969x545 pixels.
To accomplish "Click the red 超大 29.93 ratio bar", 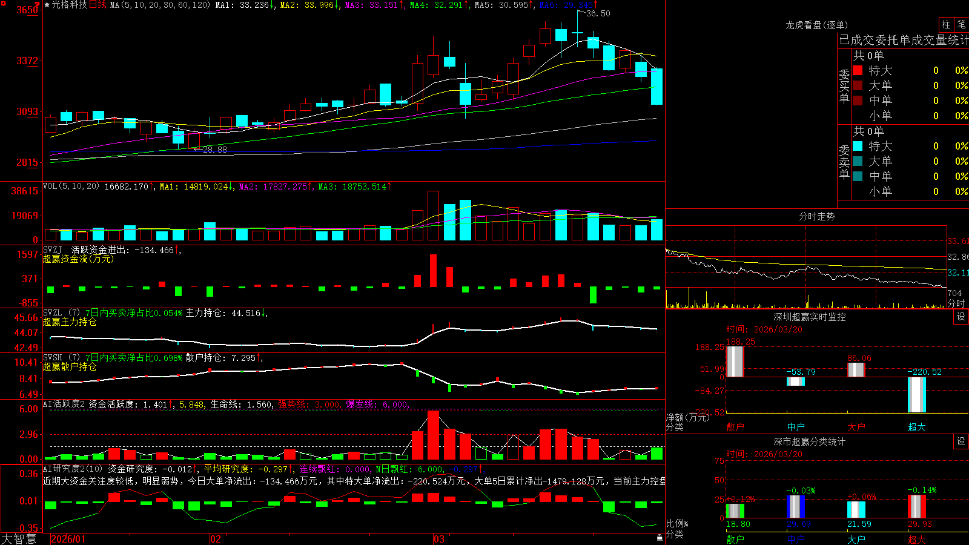I will point(917,507).
